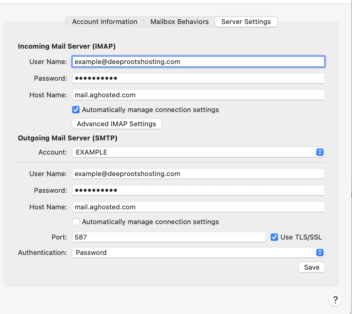Click the Advanced IMAP Settings button
Viewport: 352px width, 314px height.
[117, 124]
